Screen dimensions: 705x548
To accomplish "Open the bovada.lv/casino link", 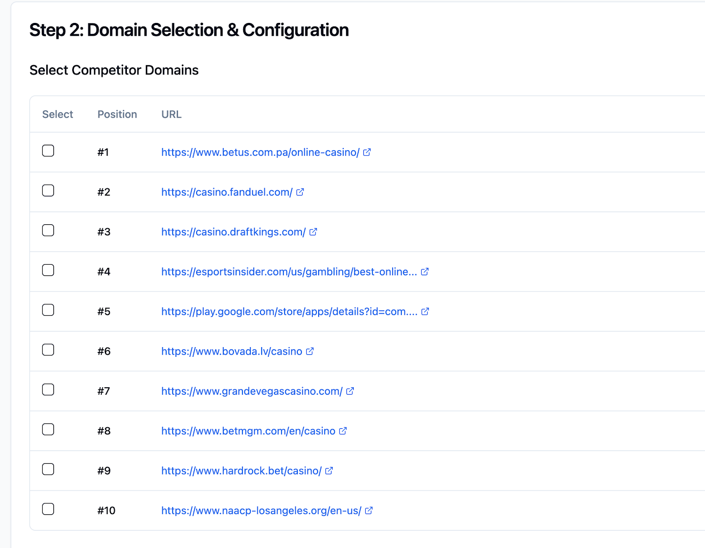I will 231,352.
